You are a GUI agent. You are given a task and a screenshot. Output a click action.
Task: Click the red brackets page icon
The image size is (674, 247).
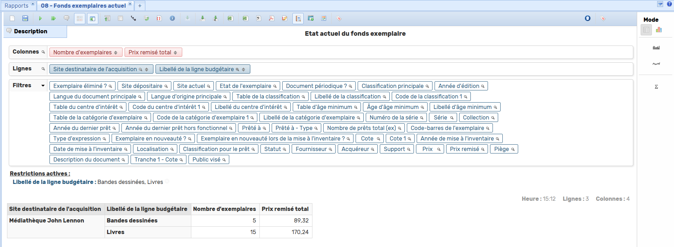[x=159, y=18]
